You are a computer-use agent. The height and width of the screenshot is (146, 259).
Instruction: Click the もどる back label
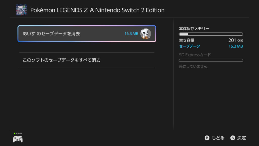[218, 138]
